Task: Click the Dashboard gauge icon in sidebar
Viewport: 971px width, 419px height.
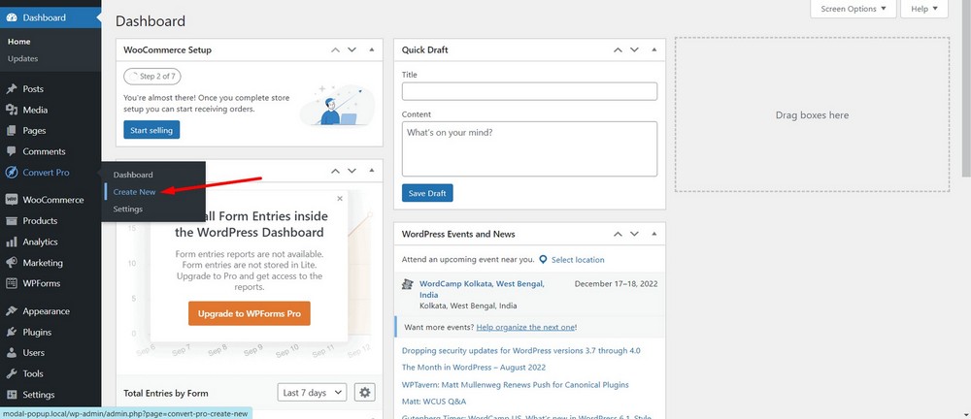Action: [11, 17]
